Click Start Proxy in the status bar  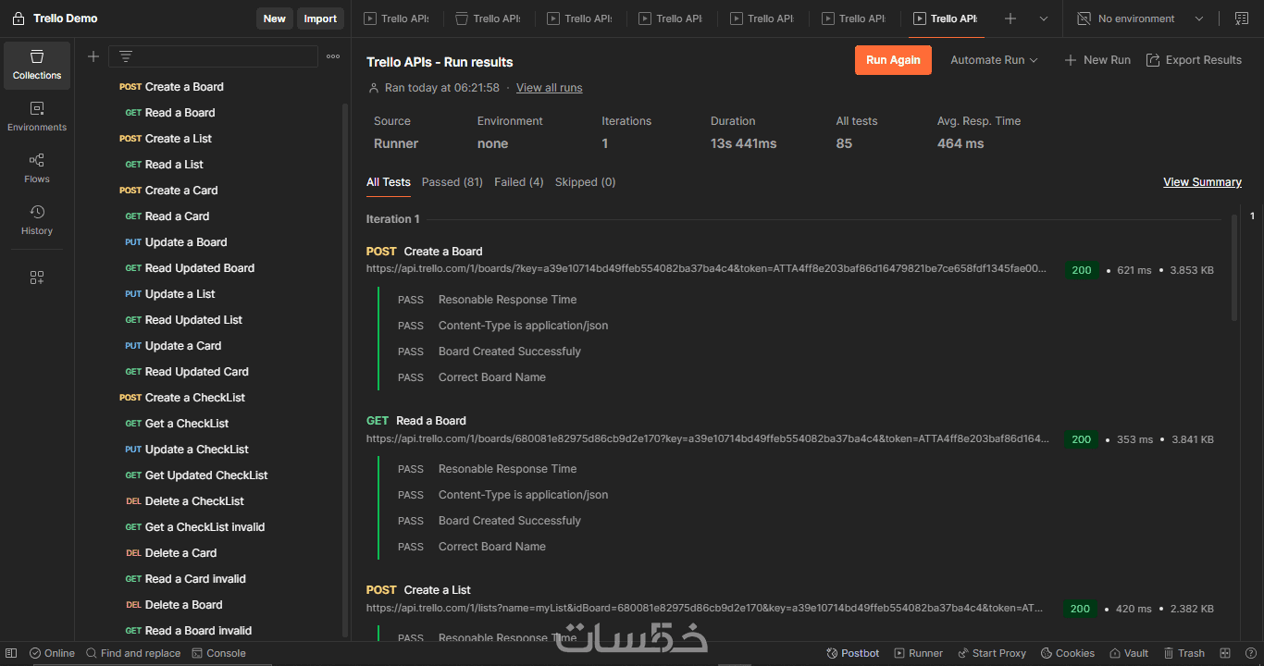coord(992,653)
